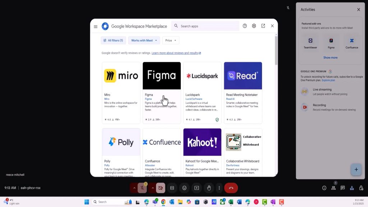Open the Lucidspark app card image
The height and width of the screenshot is (207, 368).
click(x=202, y=76)
